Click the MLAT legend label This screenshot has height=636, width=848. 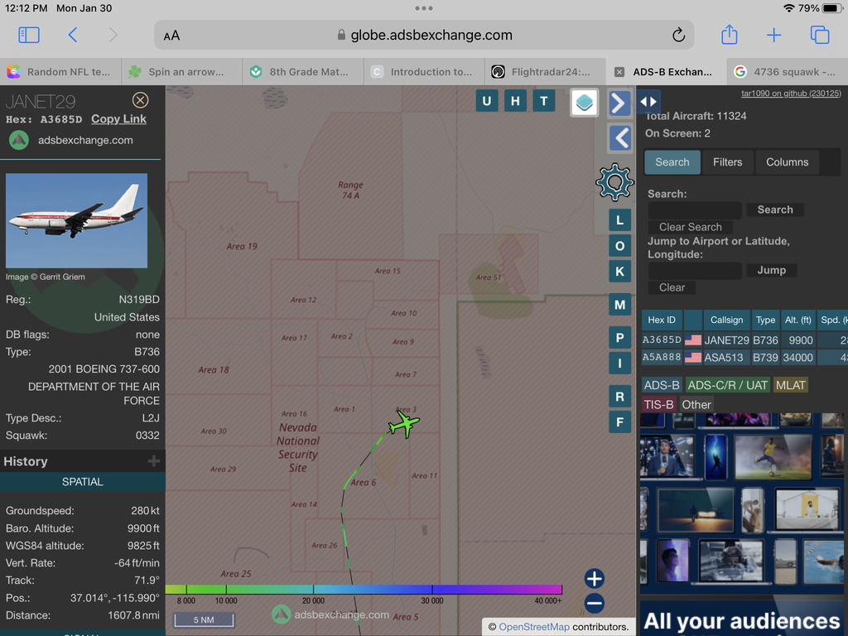coord(790,385)
